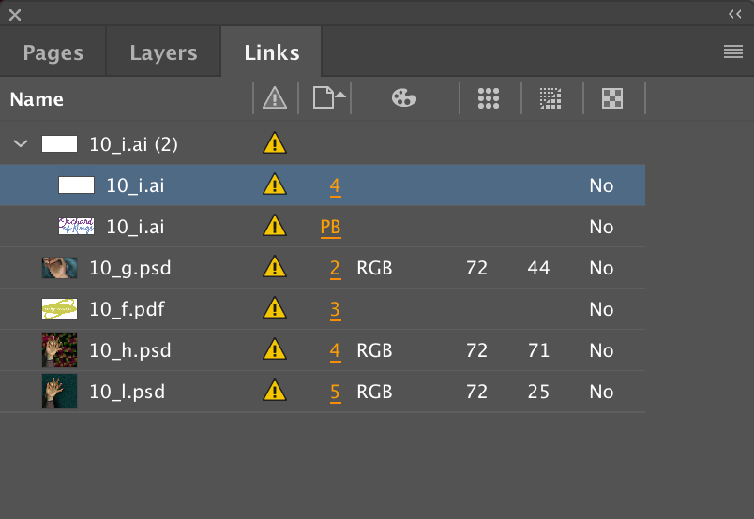Sort by the Page column header icon

coord(329,98)
